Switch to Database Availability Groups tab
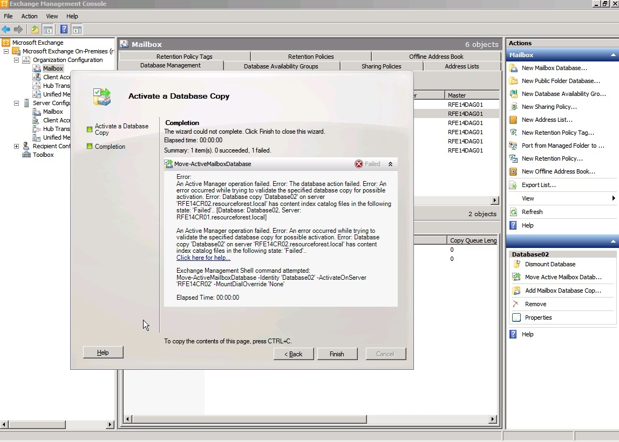 pyautogui.click(x=281, y=66)
